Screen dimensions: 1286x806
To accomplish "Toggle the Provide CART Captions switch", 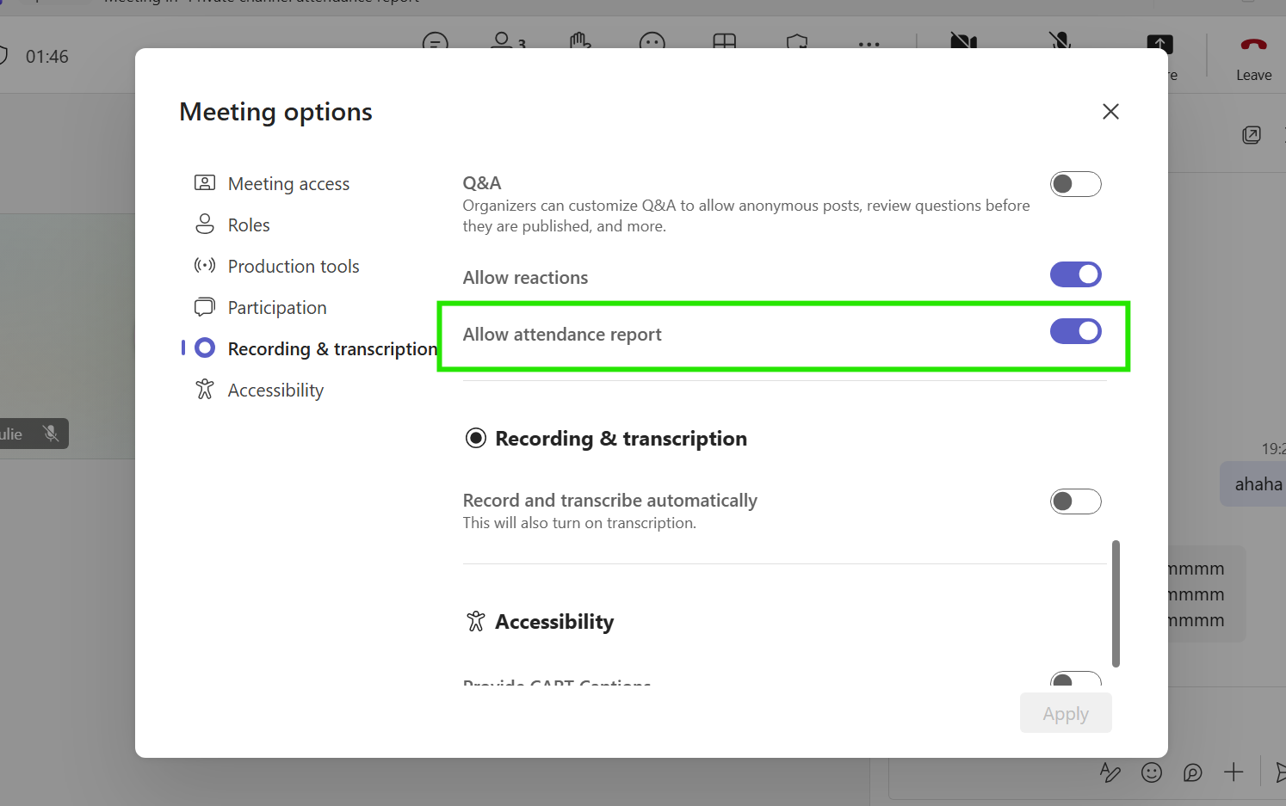I will tap(1075, 679).
